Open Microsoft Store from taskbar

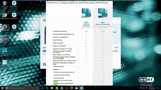click(57, 88)
